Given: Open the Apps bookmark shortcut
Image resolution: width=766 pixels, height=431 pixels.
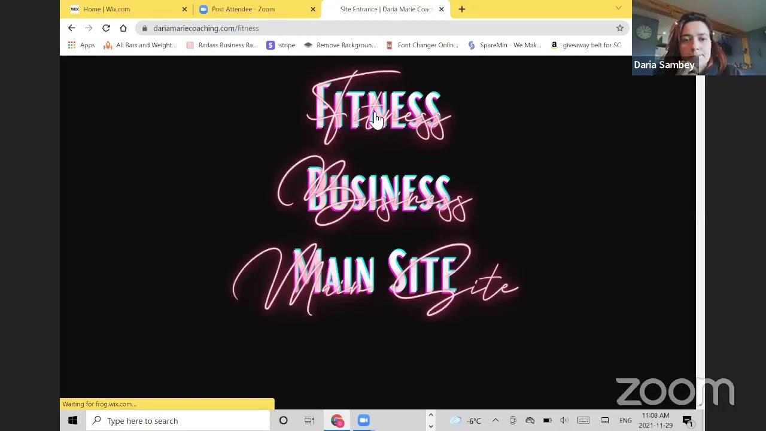Looking at the screenshot, I should 81,45.
